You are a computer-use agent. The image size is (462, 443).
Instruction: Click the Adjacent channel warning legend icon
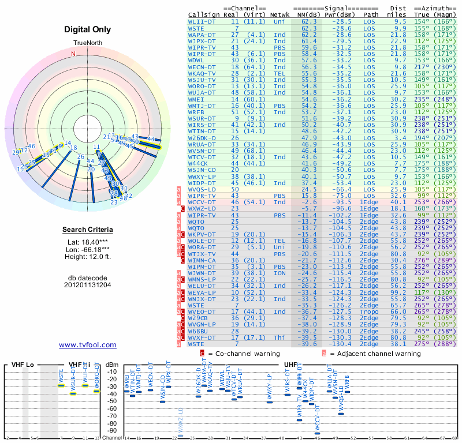(324, 354)
